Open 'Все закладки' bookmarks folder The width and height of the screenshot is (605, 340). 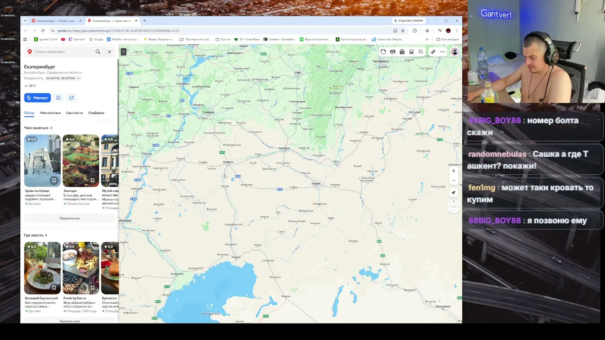[x=448, y=39]
